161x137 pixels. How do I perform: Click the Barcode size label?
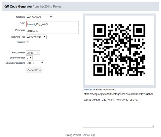click(19, 53)
